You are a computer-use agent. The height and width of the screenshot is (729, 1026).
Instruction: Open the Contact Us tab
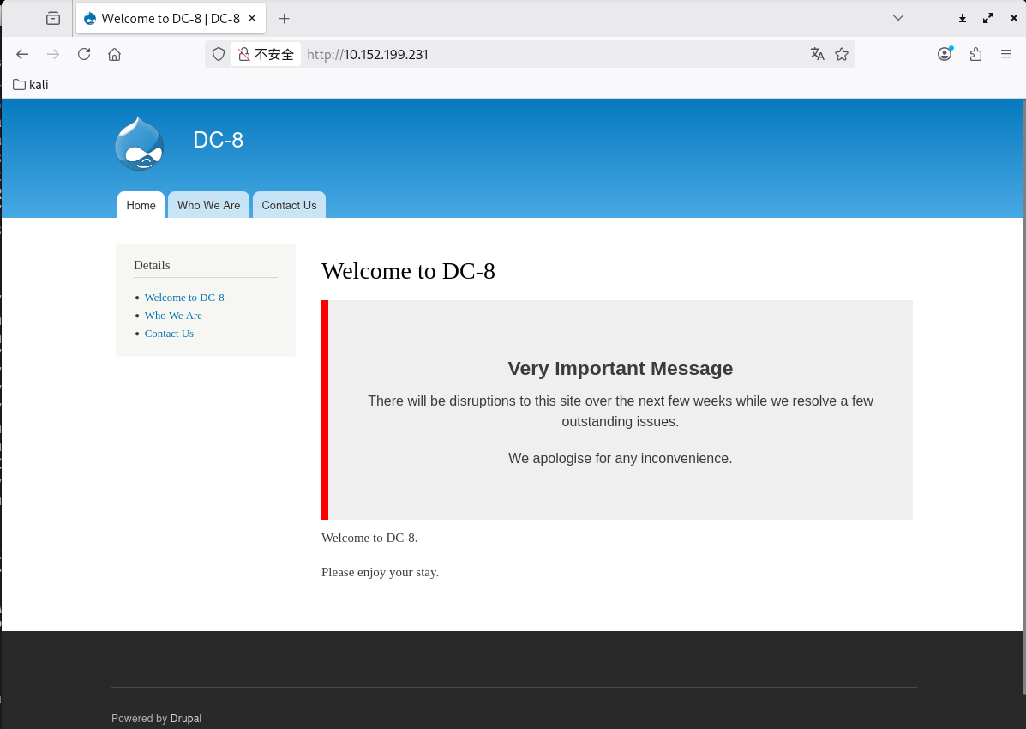(x=289, y=205)
